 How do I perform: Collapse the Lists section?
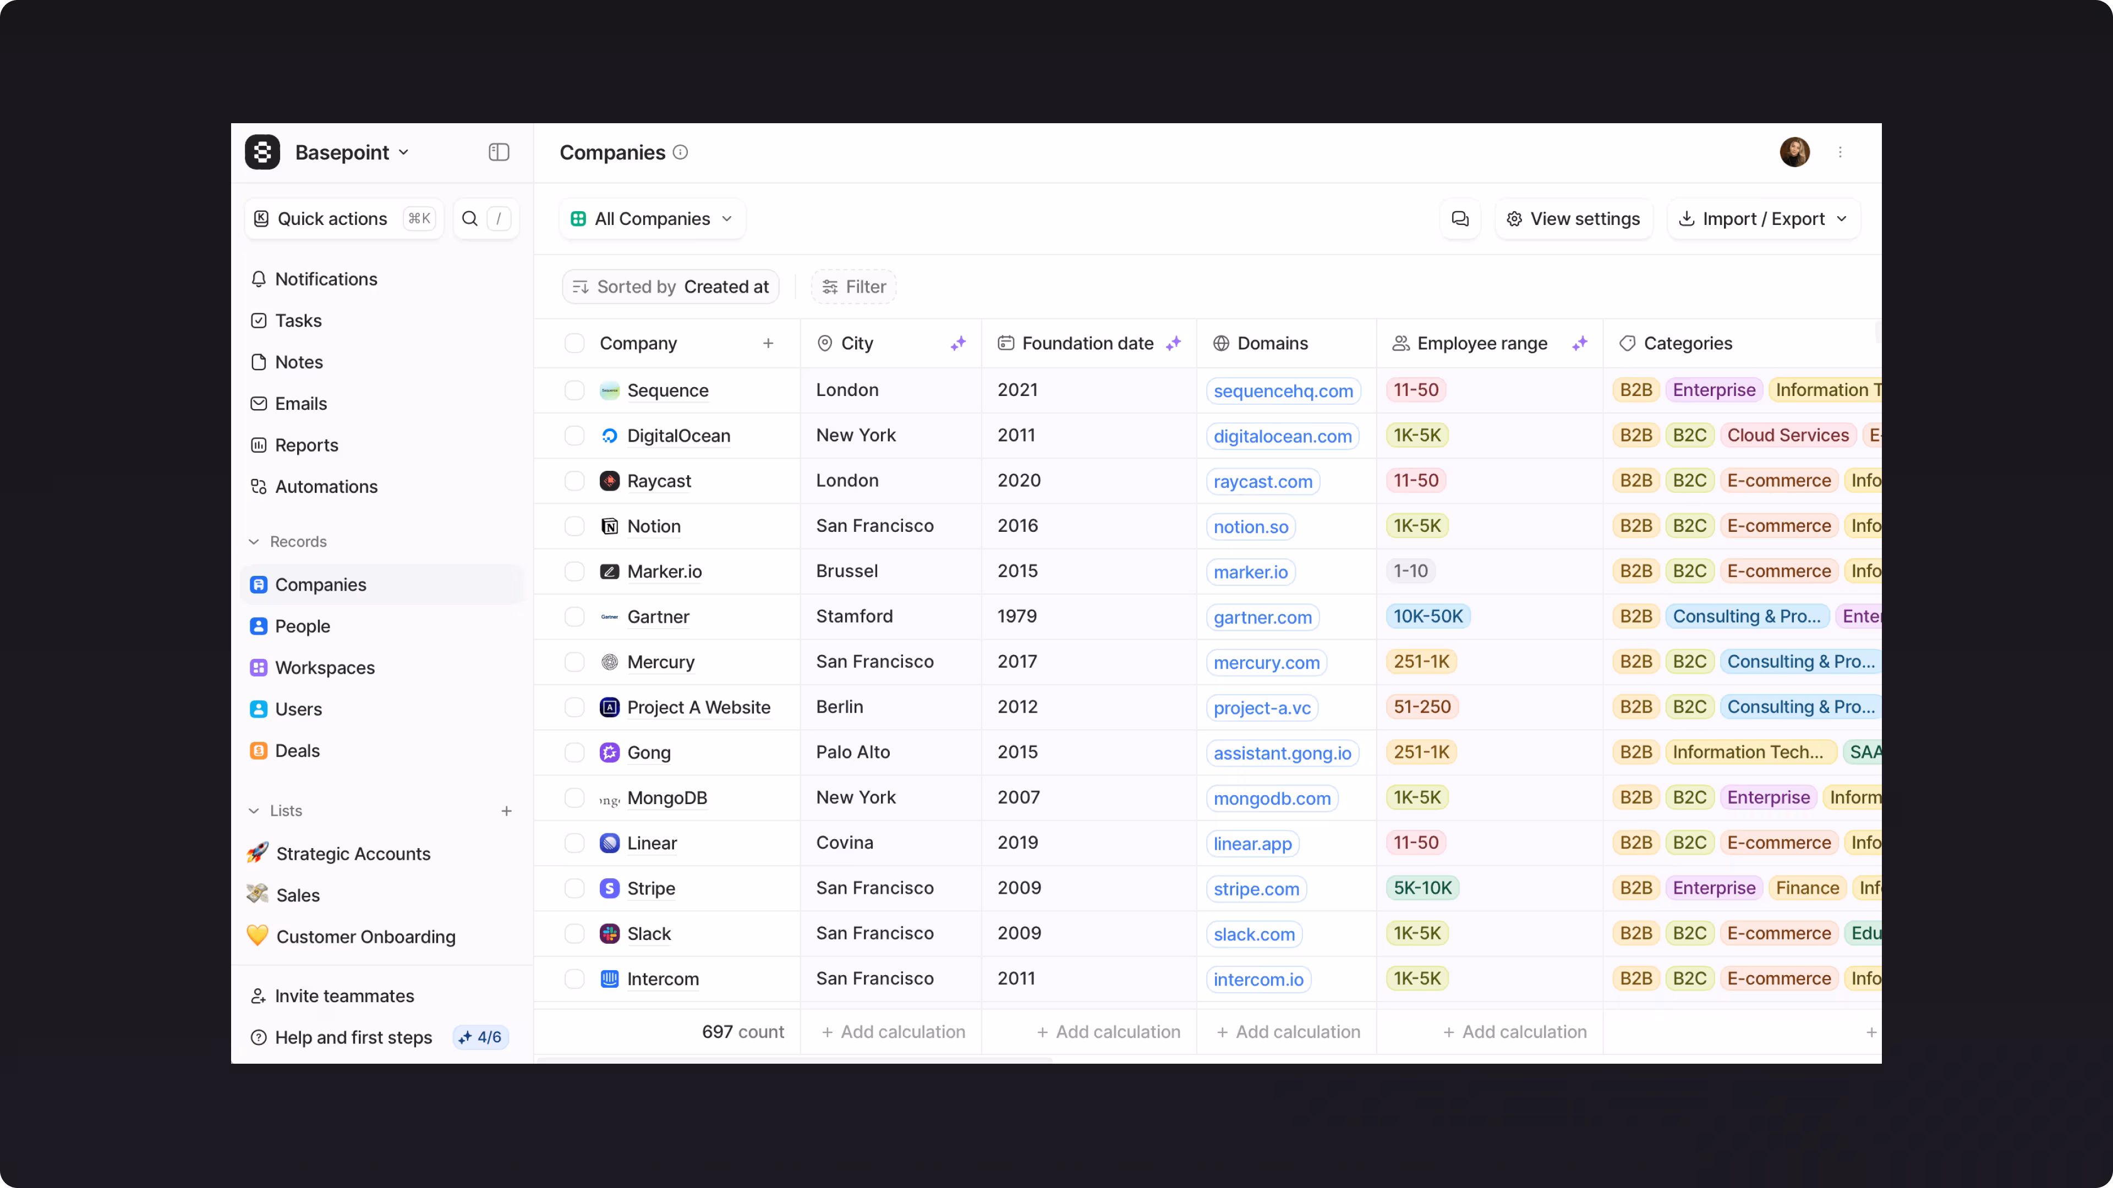pos(275,811)
